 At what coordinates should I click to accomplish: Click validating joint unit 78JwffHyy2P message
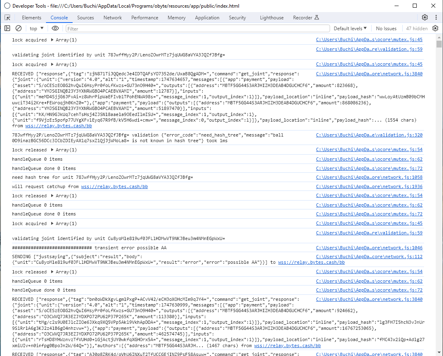pyautogui.click(x=118, y=55)
